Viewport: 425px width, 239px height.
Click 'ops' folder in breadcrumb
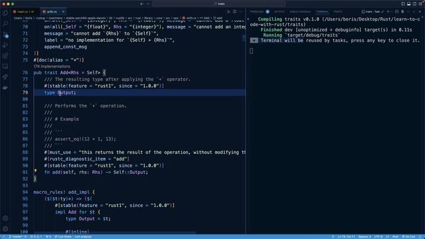click(x=176, y=18)
